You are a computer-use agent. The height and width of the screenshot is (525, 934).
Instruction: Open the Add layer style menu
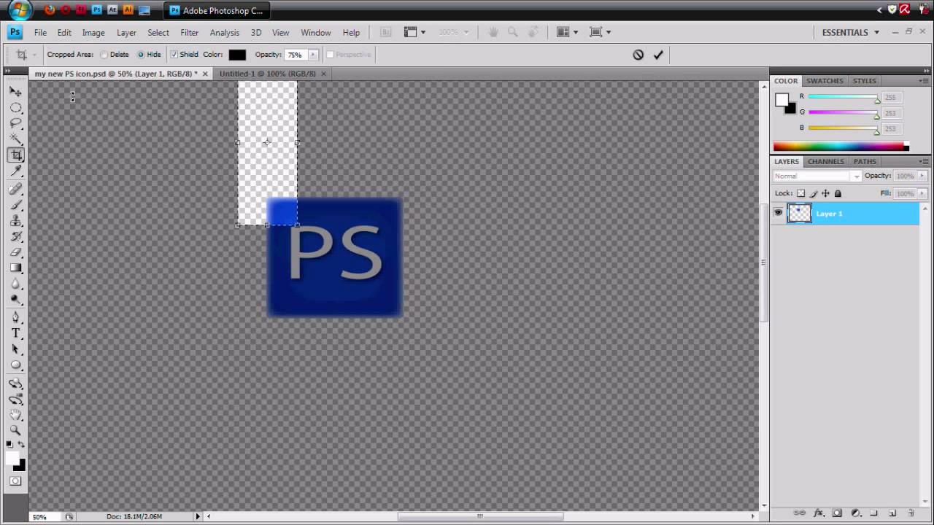coord(819,513)
